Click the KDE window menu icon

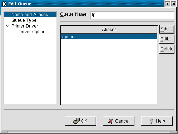[x=4, y=4]
